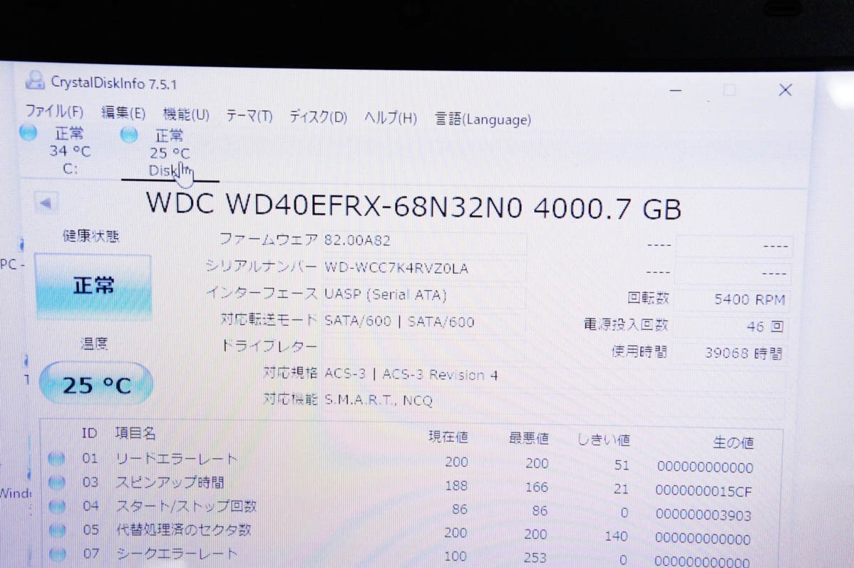Click the CrystalDiskInfo app icon in title bar
The width and height of the screenshot is (854, 568).
pyautogui.click(x=35, y=81)
